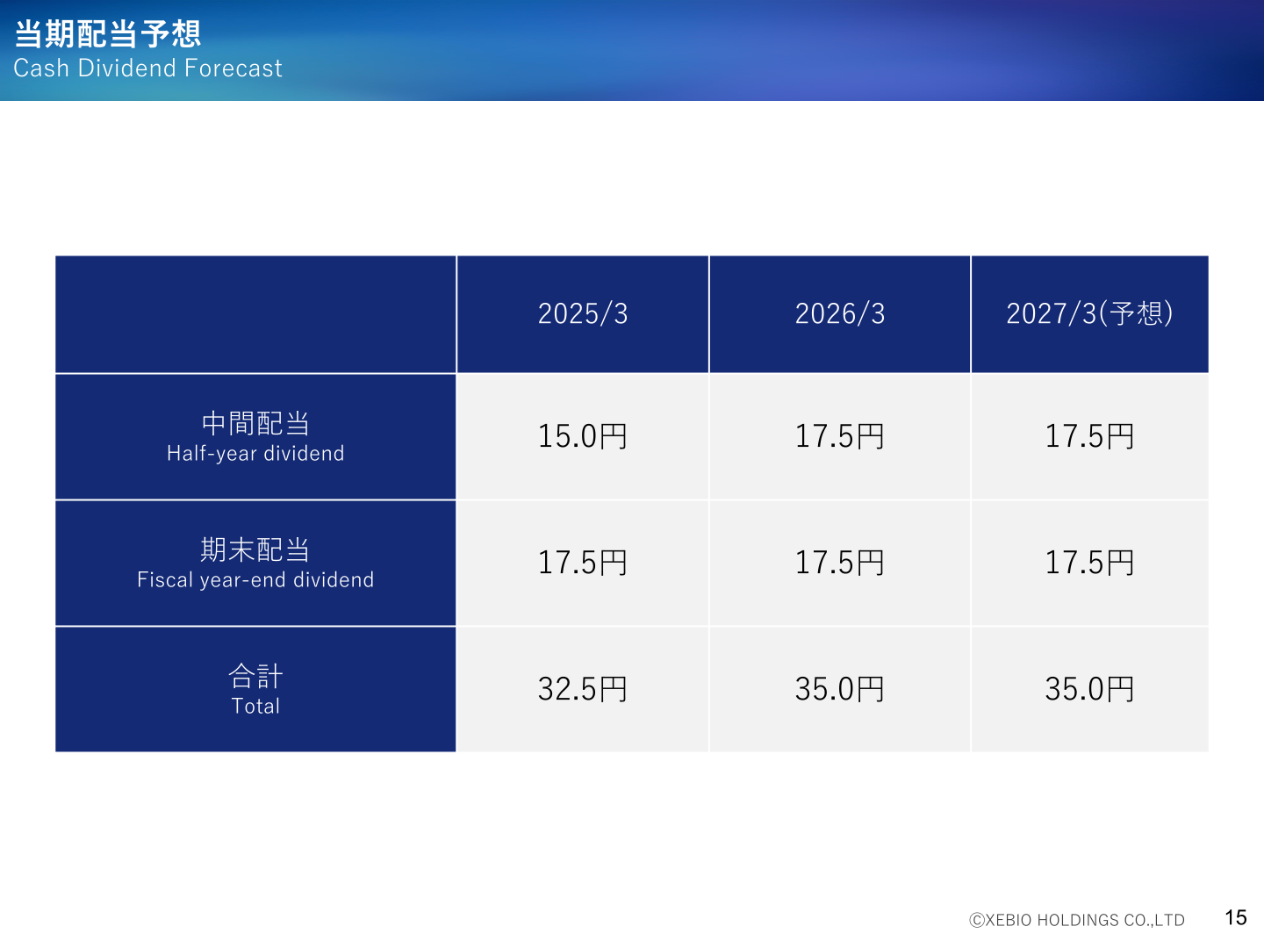Select the Total label text
Viewport: 1264px width, 948px height.
coord(255,707)
